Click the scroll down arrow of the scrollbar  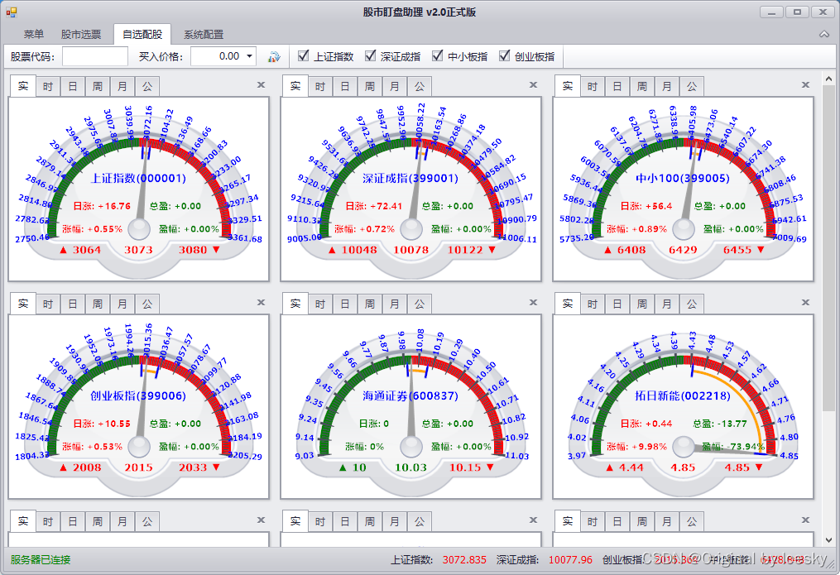(x=828, y=539)
